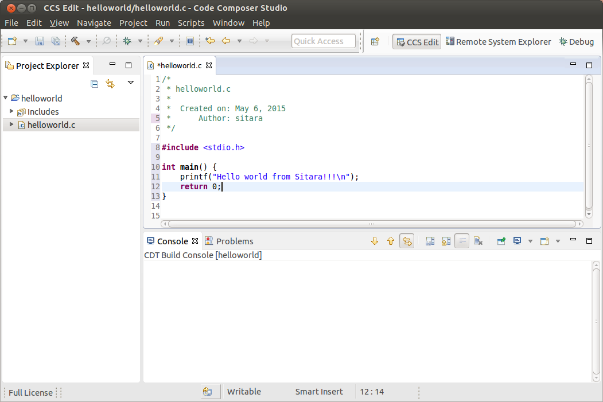Toggle Link with Editor in Project Explorer

click(109, 84)
